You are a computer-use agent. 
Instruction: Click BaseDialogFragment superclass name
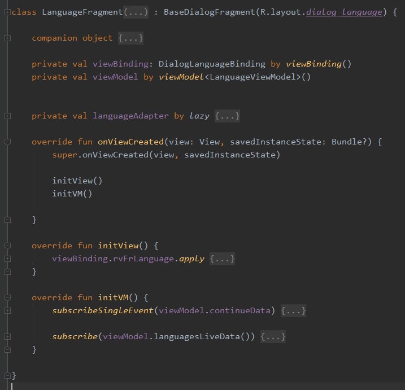point(210,12)
